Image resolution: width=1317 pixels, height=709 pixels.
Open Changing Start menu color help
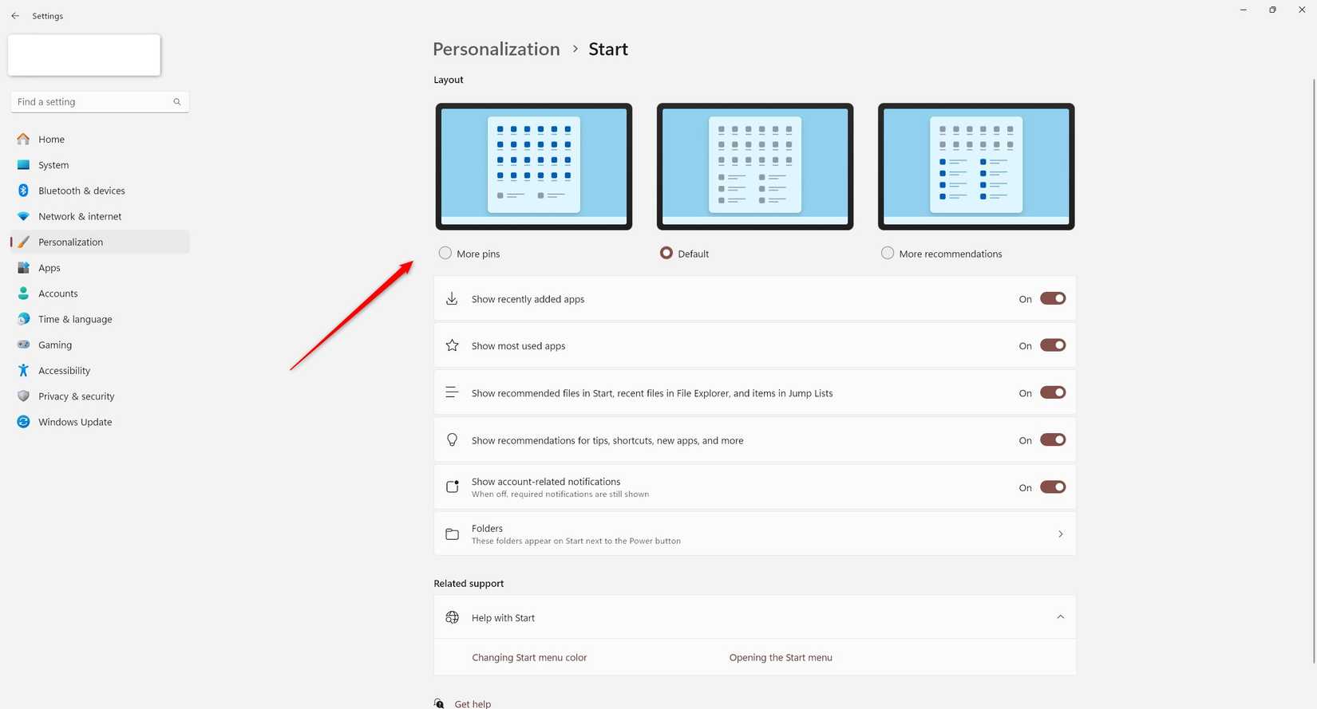[529, 657]
